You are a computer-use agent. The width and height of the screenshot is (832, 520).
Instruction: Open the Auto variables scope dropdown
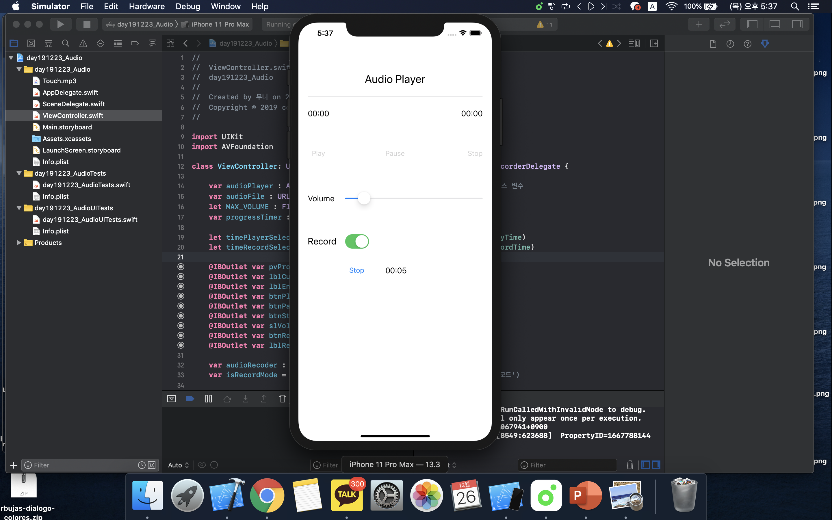click(x=179, y=465)
